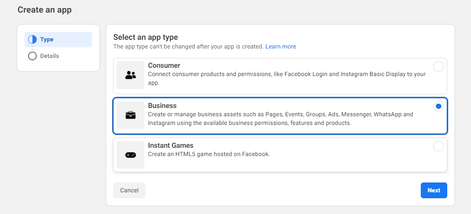Open the Learn more link
This screenshot has height=214, width=471.
pos(280,47)
